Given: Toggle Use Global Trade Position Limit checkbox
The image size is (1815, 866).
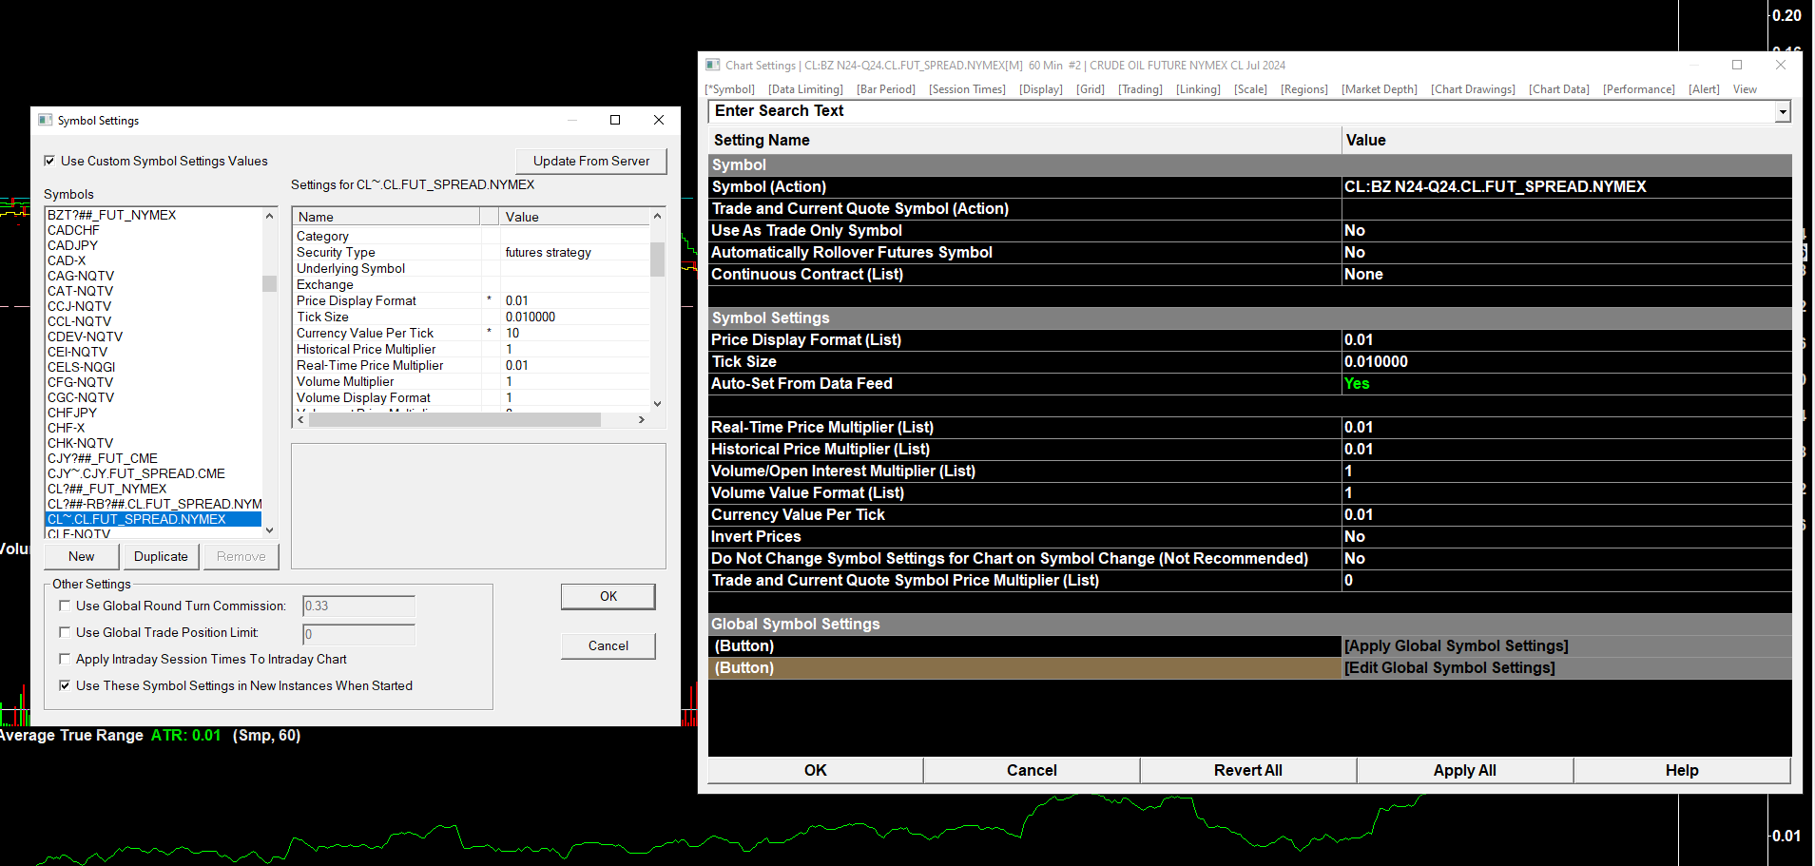Looking at the screenshot, I should click(65, 632).
